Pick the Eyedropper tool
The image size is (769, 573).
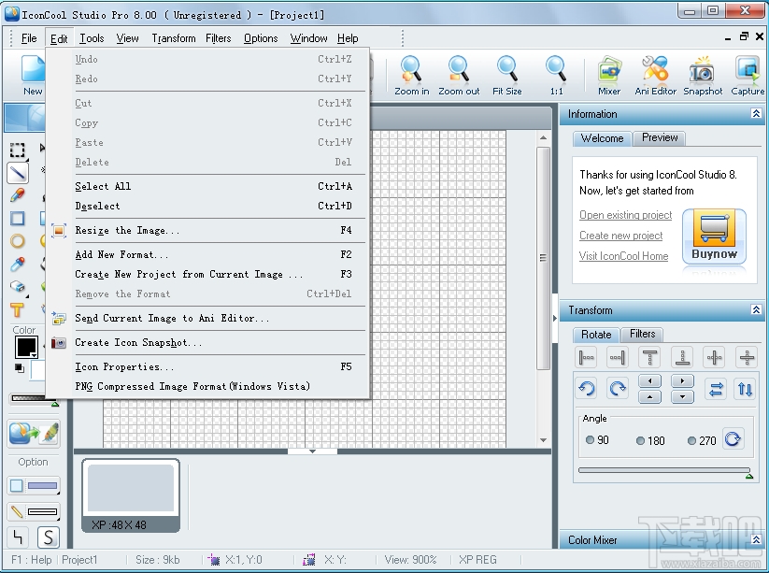click(x=17, y=265)
